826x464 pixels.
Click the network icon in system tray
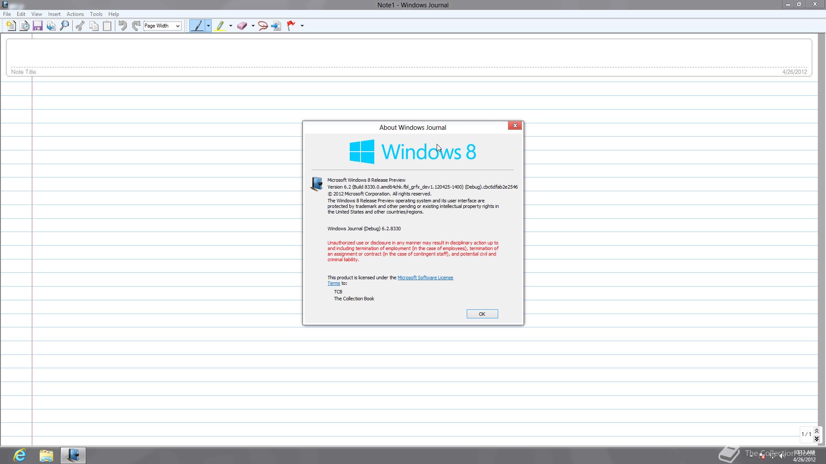coord(772,456)
